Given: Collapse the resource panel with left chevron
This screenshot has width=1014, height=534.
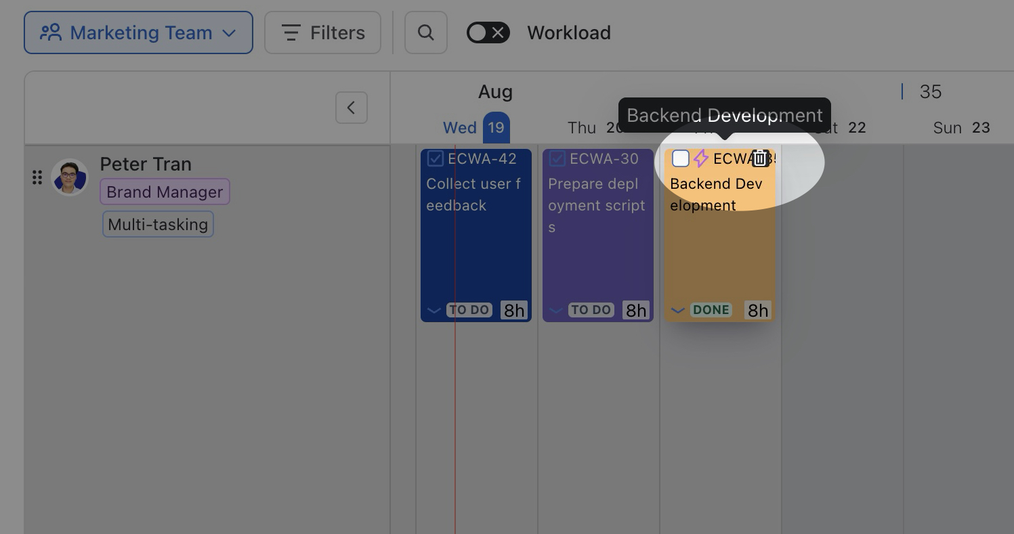Looking at the screenshot, I should click(351, 108).
